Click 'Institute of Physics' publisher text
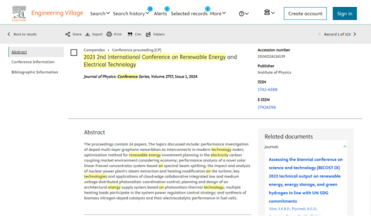 (274, 72)
